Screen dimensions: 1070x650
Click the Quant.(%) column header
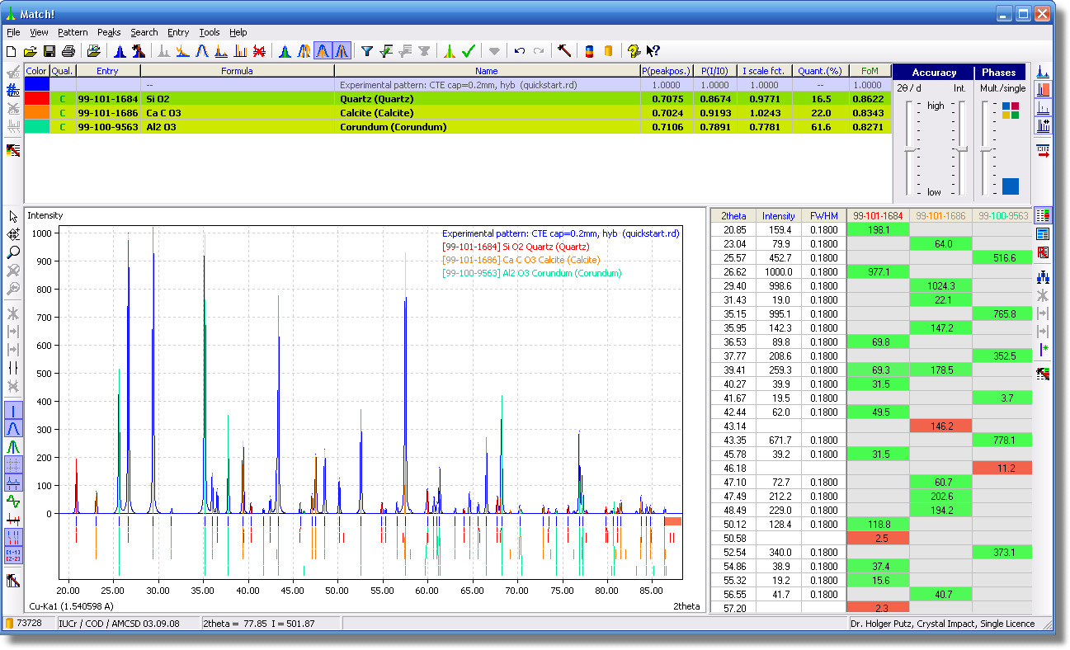pos(821,71)
